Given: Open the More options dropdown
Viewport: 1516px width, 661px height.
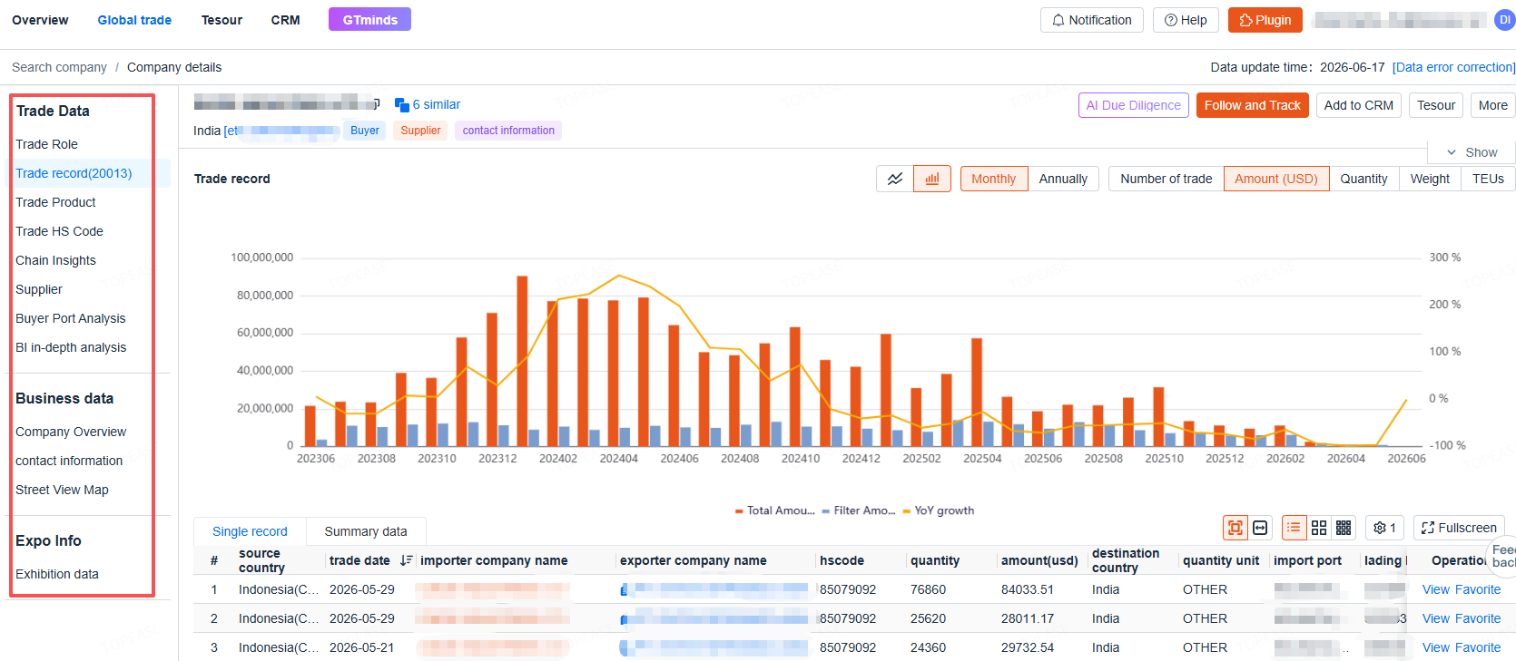Looking at the screenshot, I should 1492,105.
